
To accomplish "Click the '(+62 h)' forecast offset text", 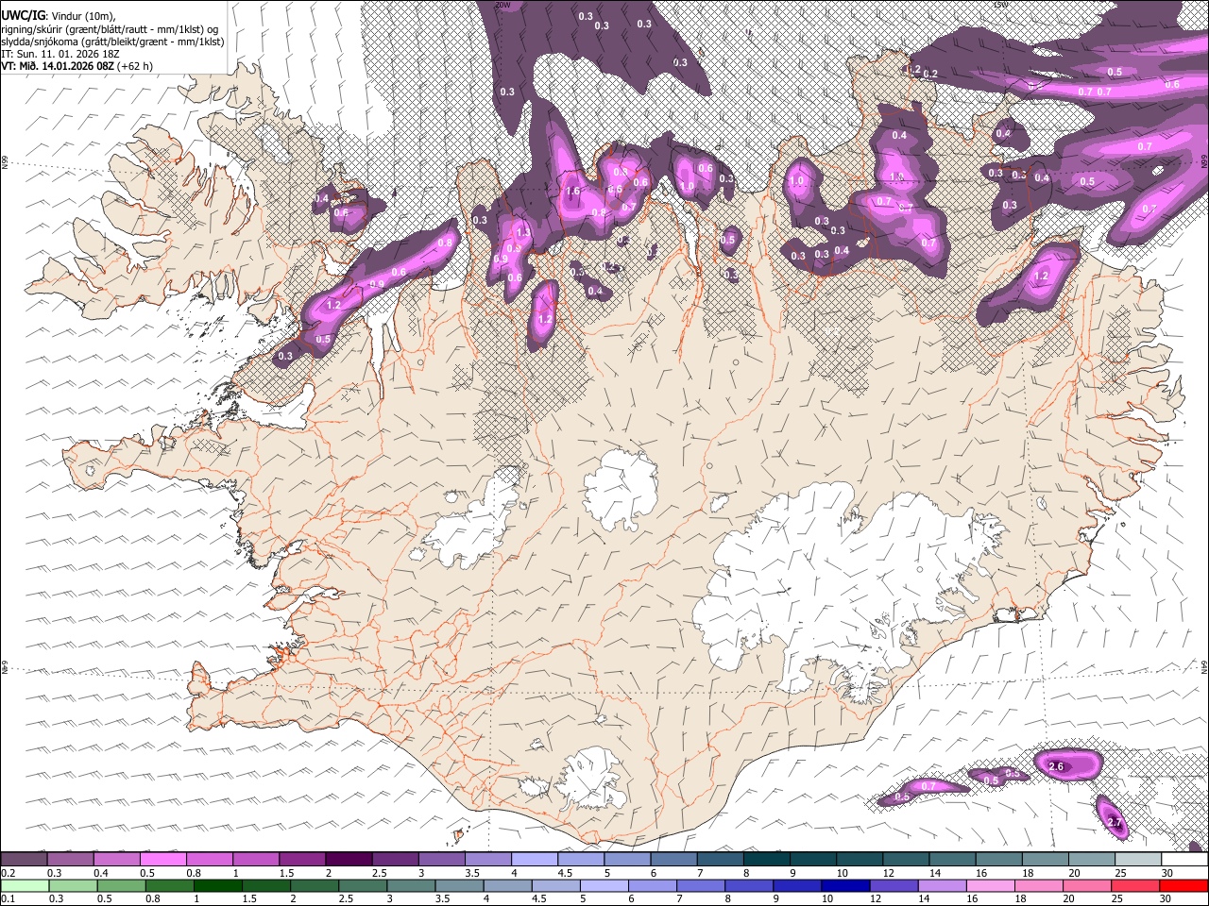I will tap(137, 66).
